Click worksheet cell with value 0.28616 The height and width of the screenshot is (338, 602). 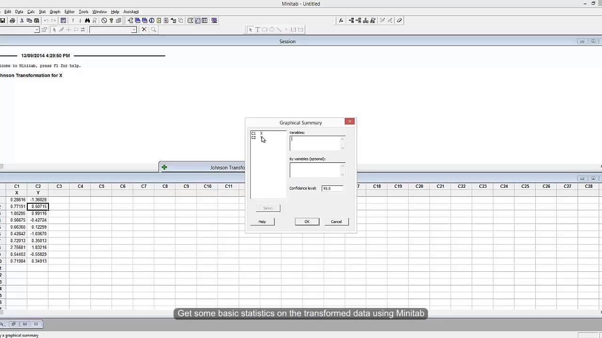pos(16,200)
